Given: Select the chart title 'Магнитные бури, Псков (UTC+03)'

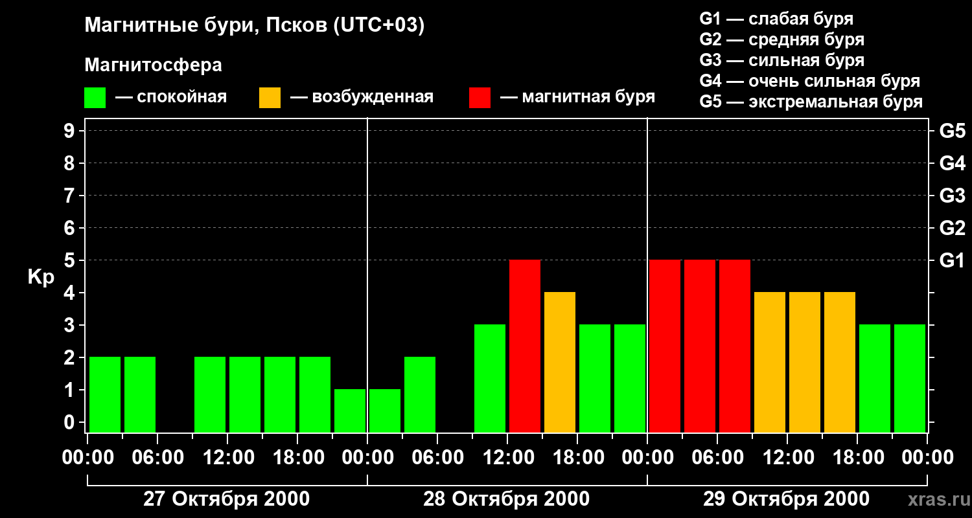Looking at the screenshot, I should pyautogui.click(x=255, y=27).
